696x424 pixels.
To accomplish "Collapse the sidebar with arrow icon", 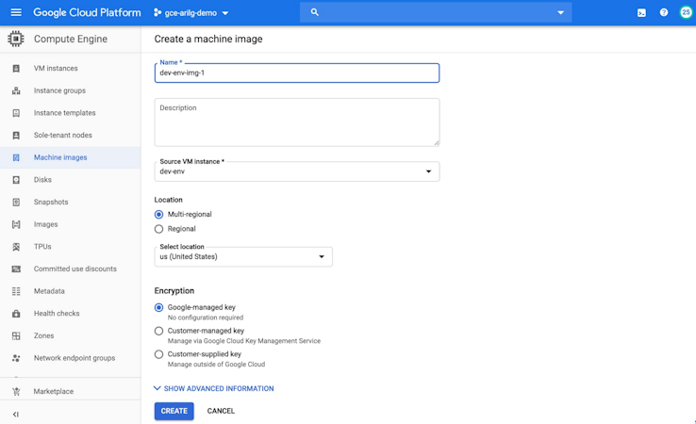I will click(16, 415).
